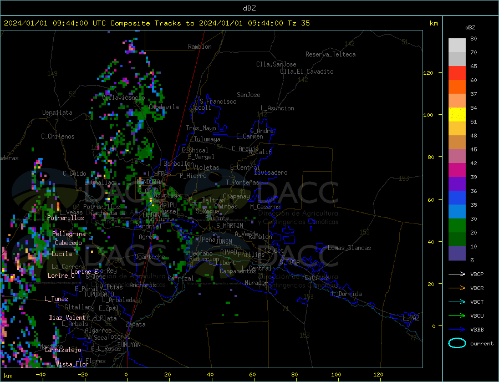Click the L_Tunas map label
The width and height of the screenshot is (499, 382).
click(x=56, y=299)
